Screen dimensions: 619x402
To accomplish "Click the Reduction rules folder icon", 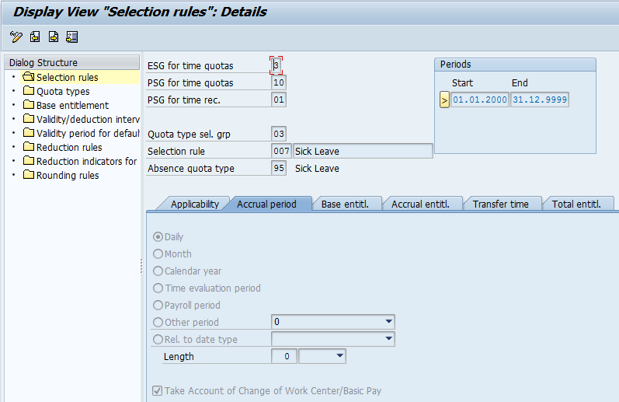I will point(29,148).
